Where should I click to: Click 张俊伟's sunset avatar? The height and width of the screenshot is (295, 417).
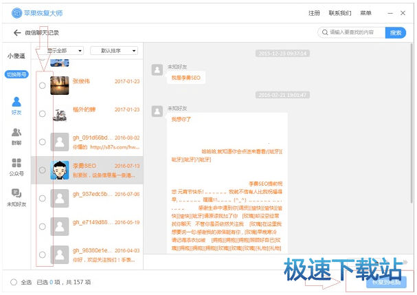point(60,85)
